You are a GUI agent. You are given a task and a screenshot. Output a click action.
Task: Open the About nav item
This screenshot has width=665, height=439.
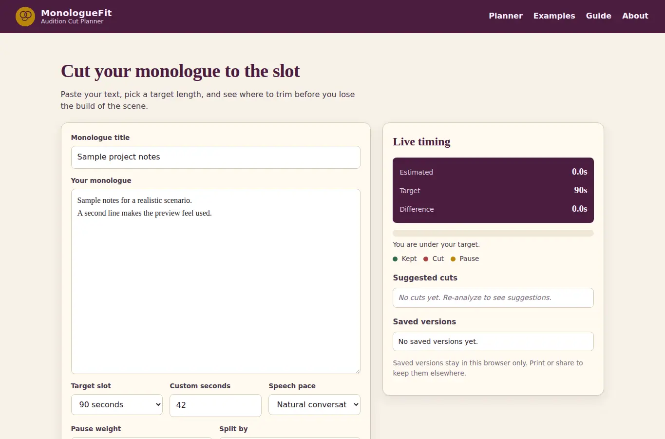click(x=635, y=16)
